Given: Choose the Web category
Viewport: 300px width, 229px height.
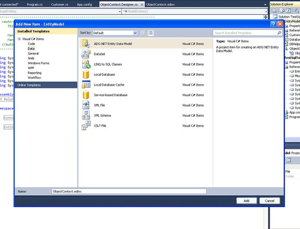Looking at the screenshot, I should pyautogui.click(x=31, y=58).
